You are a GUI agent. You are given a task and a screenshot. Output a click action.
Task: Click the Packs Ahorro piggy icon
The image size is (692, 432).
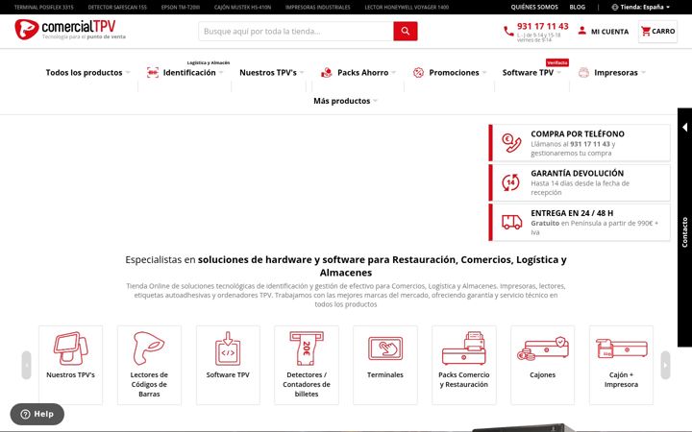tap(327, 73)
